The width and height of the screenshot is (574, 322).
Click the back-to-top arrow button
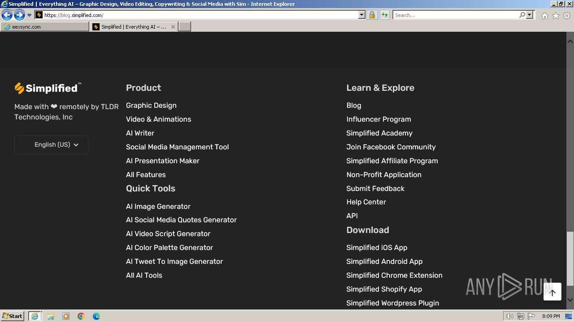pyautogui.click(x=552, y=292)
